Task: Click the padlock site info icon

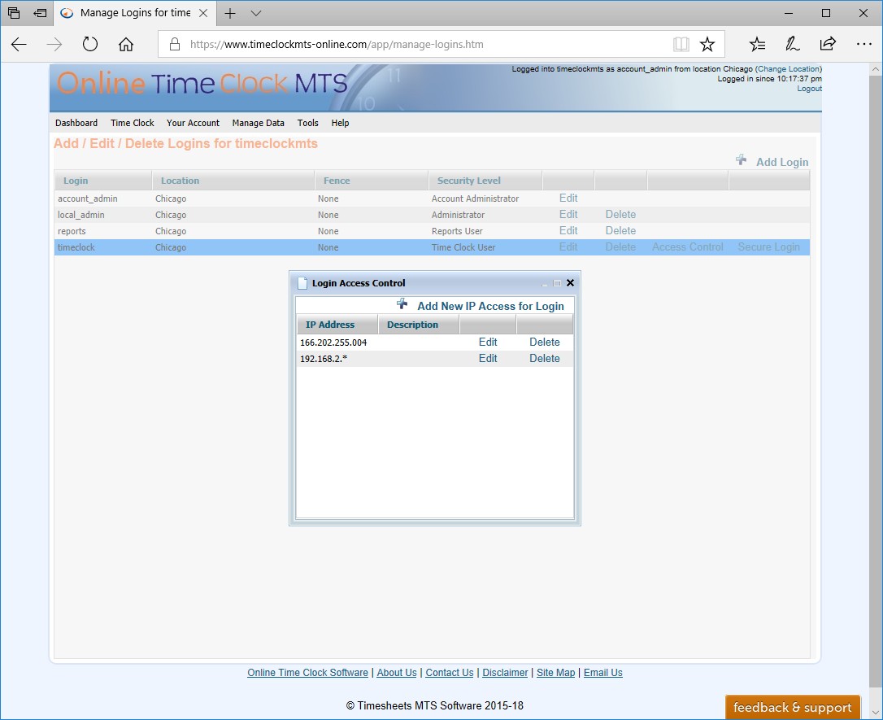Action: [x=175, y=45]
